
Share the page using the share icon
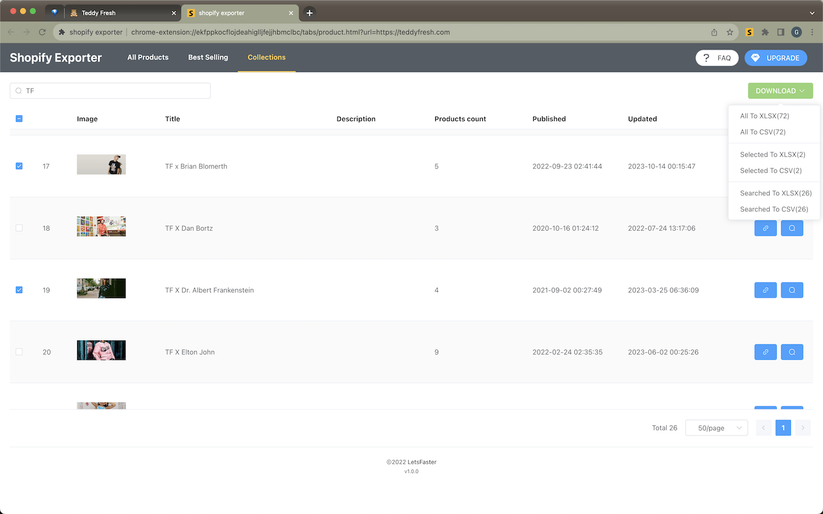(x=714, y=32)
